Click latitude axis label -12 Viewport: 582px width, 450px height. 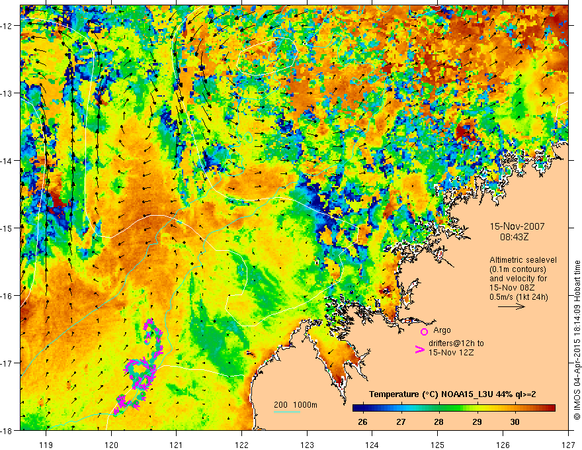(7, 26)
